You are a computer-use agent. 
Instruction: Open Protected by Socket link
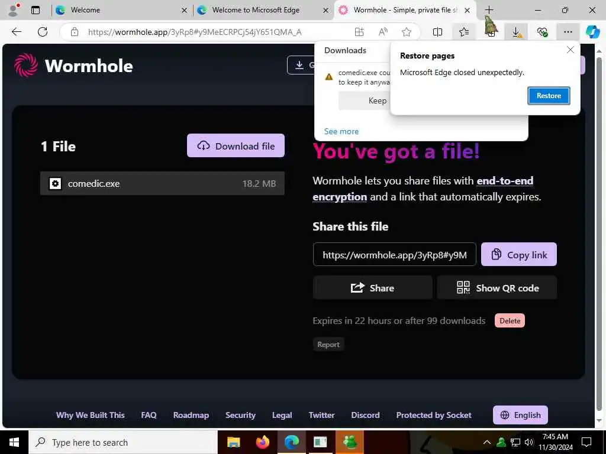434,415
